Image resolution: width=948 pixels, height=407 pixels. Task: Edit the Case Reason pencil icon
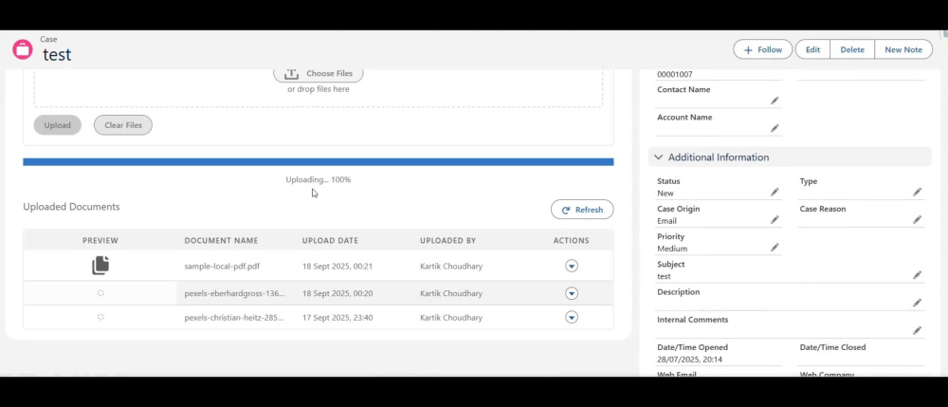coord(917,219)
